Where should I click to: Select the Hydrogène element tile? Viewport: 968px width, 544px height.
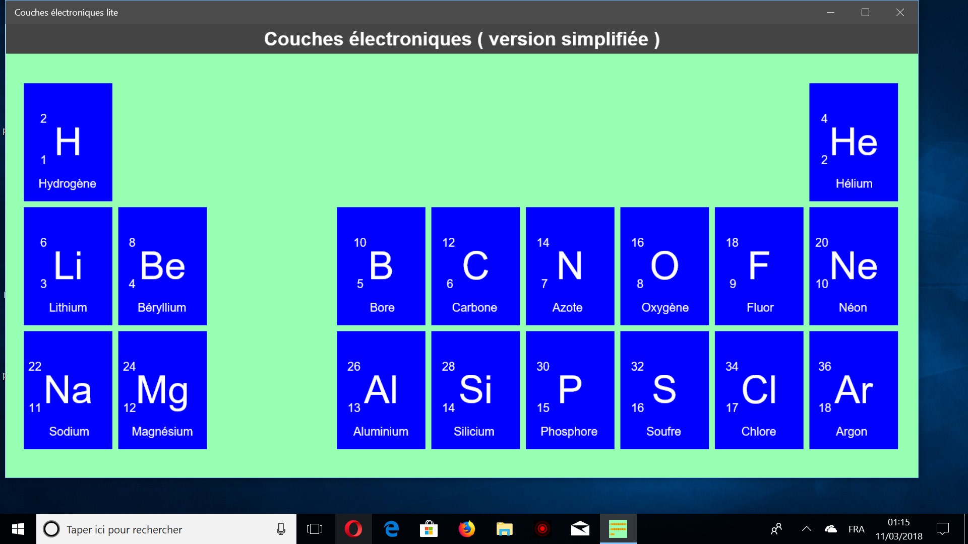click(68, 142)
